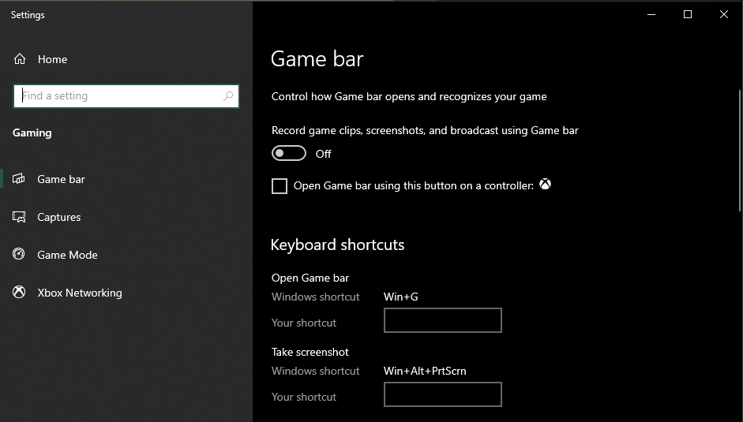Select the Game bar menu item

(x=61, y=179)
